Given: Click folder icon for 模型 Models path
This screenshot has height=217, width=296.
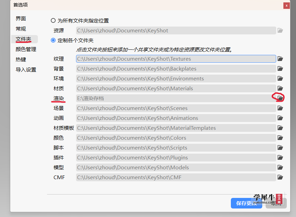Looking at the screenshot, I should 280,167.
